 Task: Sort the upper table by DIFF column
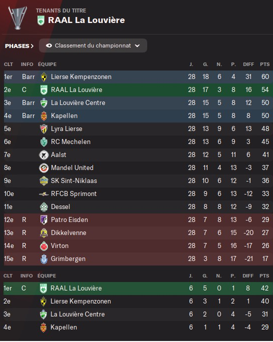[249, 64]
